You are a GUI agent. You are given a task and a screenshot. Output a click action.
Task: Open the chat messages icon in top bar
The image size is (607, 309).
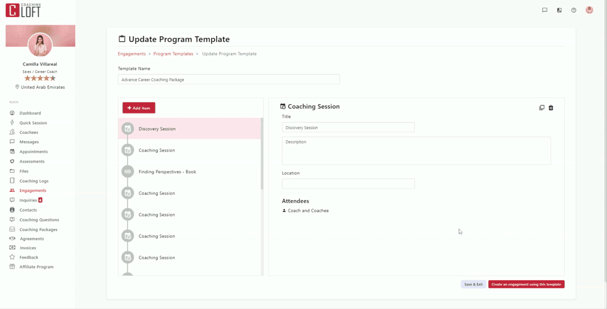coord(545,11)
